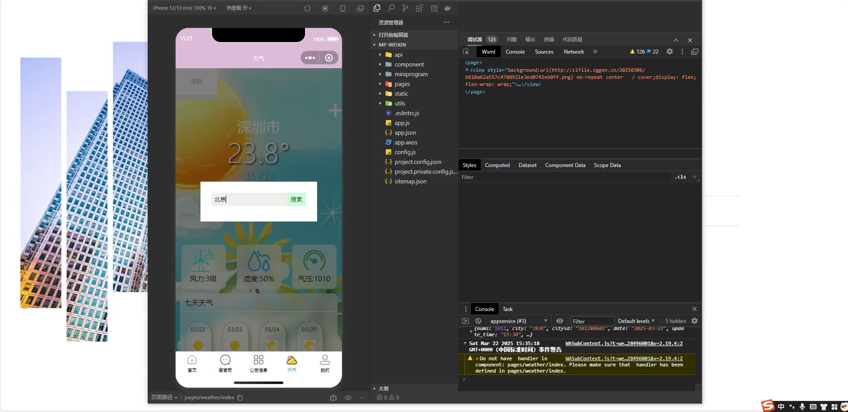
Task: Toggle the eye icon in simulator footer
Action: pos(348,398)
